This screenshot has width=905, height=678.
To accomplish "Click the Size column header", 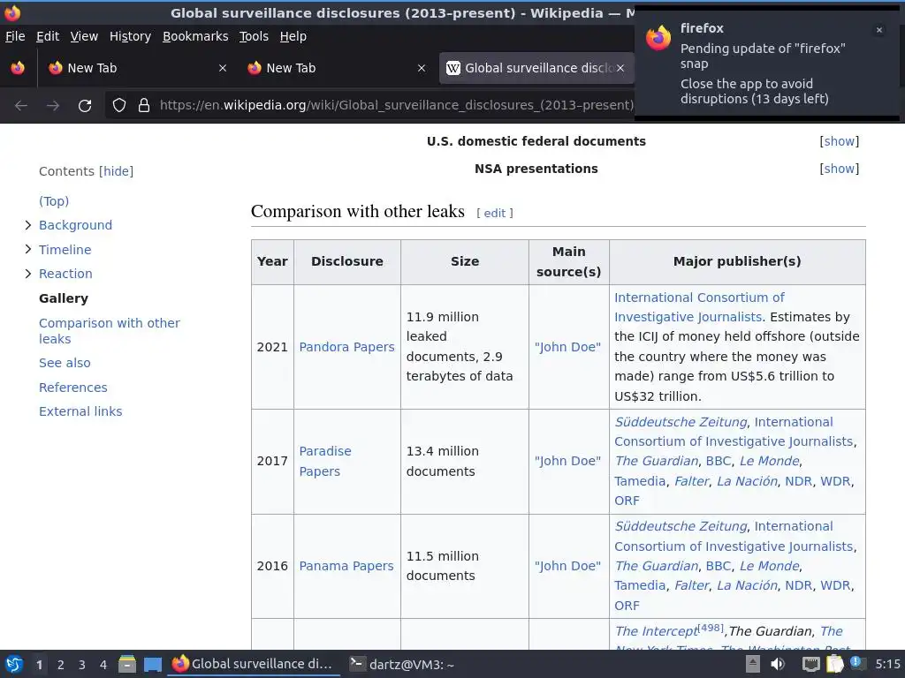I will (x=465, y=261).
